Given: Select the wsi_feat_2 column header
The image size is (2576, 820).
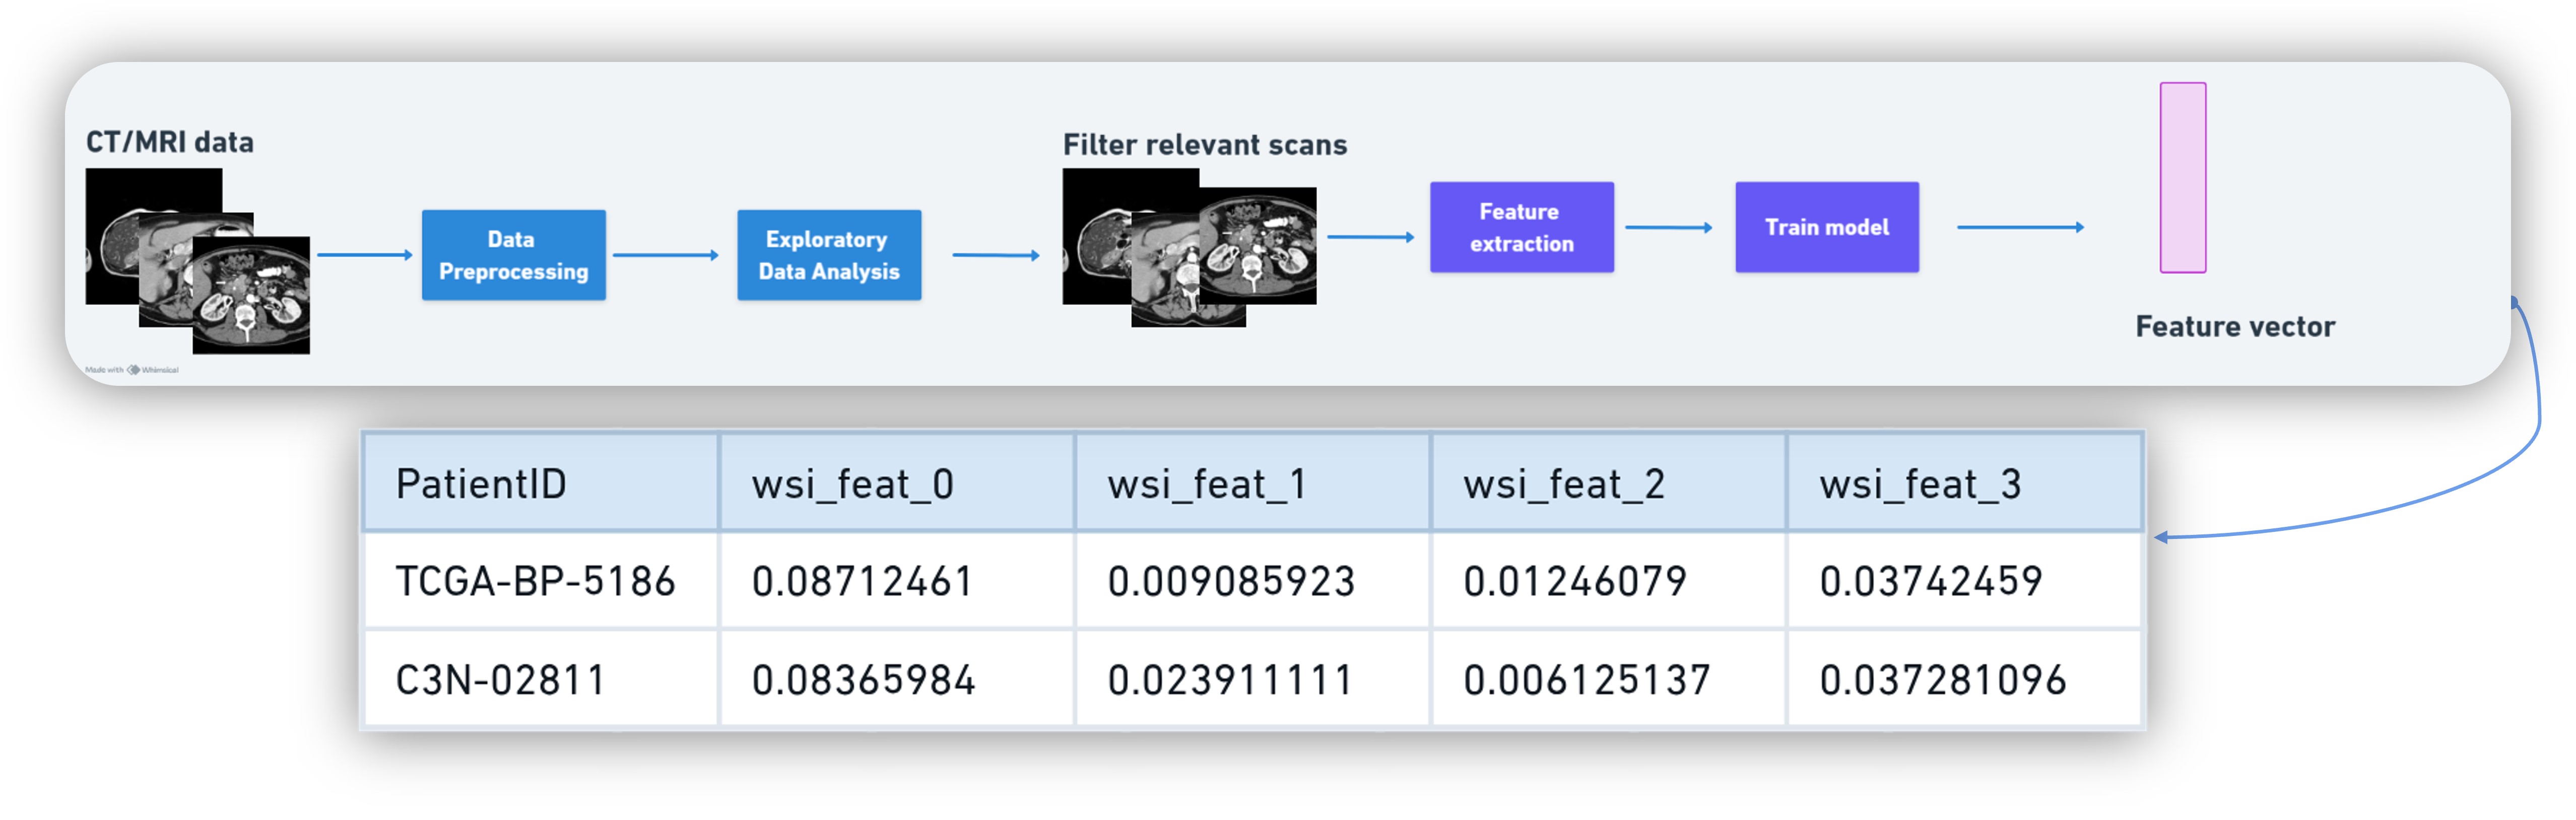Looking at the screenshot, I should [1608, 484].
